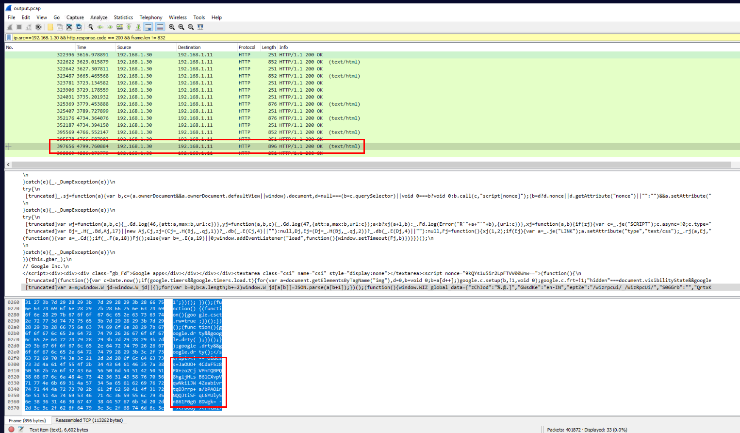Select packet number 397656

coord(372,147)
